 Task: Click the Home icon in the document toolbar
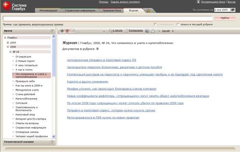(62, 31)
